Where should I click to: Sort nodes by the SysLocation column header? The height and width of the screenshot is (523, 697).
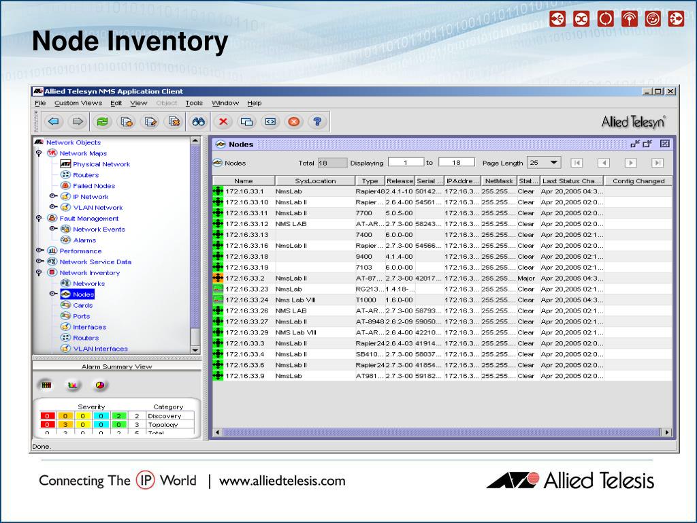(x=315, y=181)
